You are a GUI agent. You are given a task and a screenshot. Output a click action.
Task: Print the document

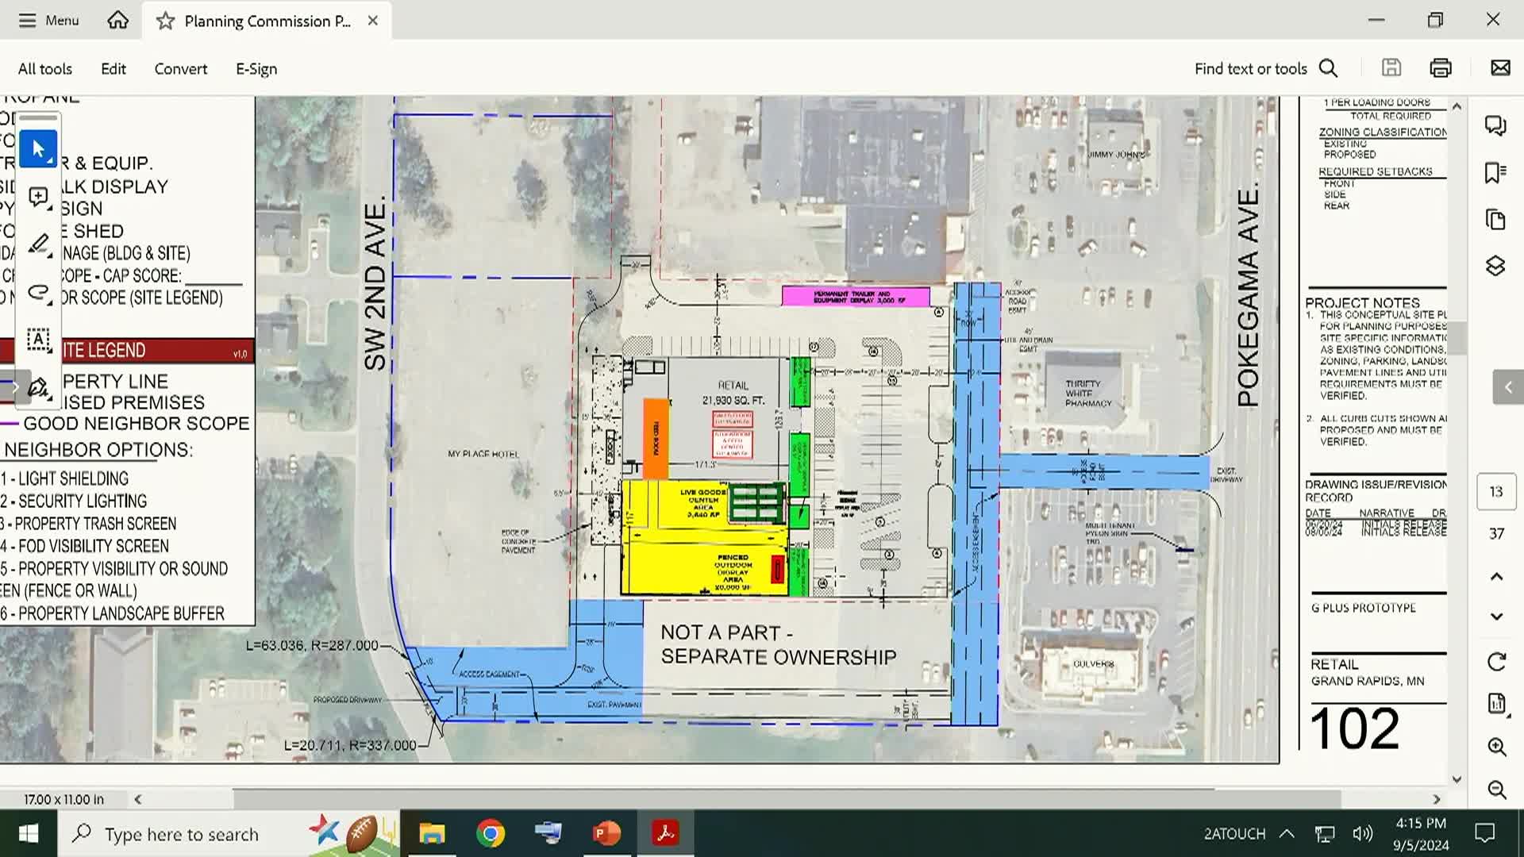tap(1441, 68)
